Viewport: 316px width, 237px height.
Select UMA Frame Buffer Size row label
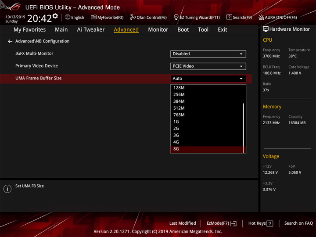39,78
